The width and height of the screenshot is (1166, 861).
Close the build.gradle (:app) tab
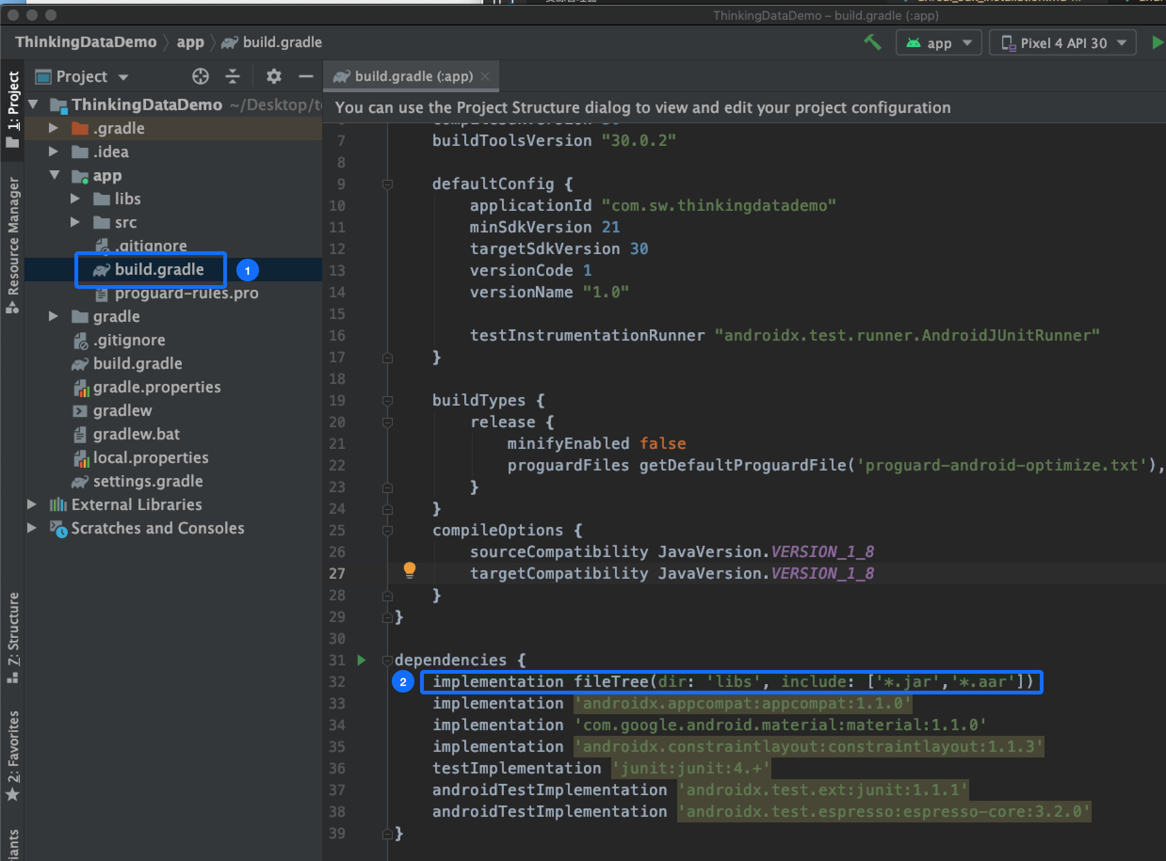coord(485,77)
